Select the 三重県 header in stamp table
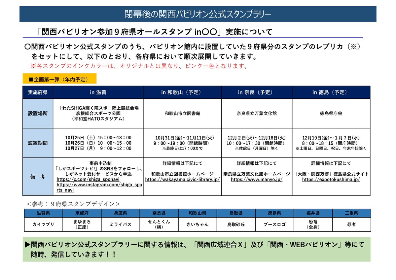Screen dimensions: 396x280 click(351, 213)
